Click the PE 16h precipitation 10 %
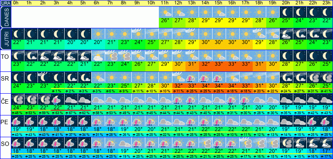This screenshot has width=333, height=159. coord(232,135)
